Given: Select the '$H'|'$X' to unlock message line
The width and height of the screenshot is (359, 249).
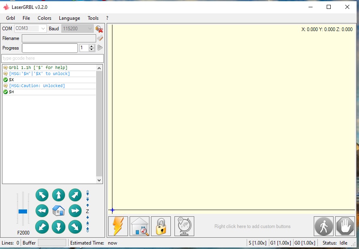Looking at the screenshot, I should tap(49, 74).
